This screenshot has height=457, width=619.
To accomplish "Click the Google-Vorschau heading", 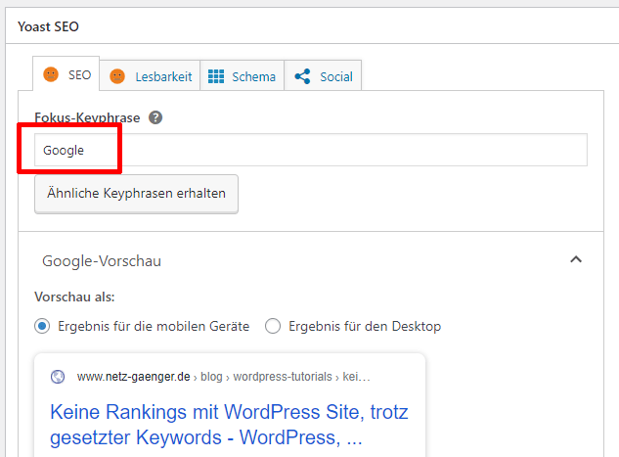I will point(102,261).
